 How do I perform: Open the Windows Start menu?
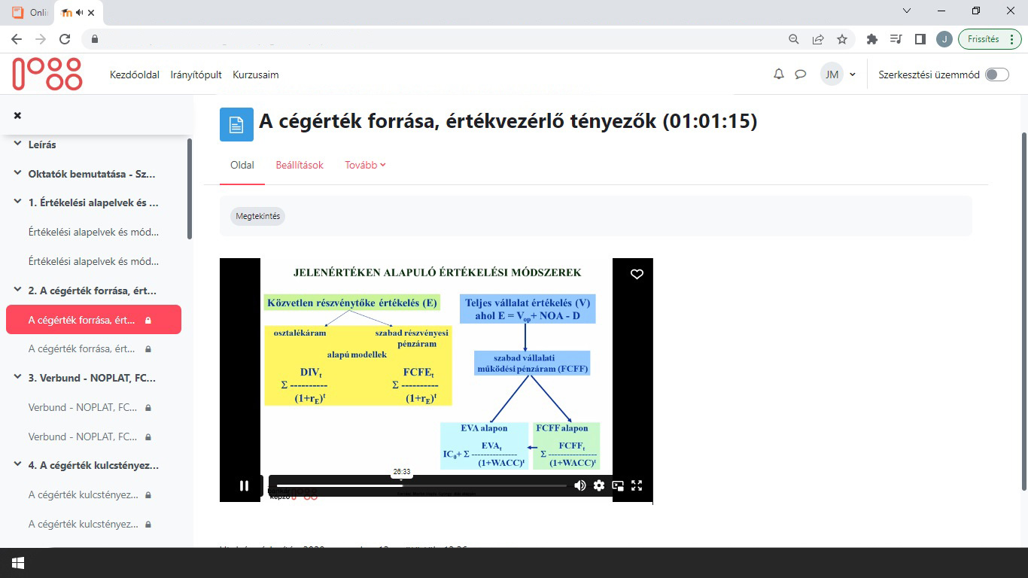coord(17,562)
